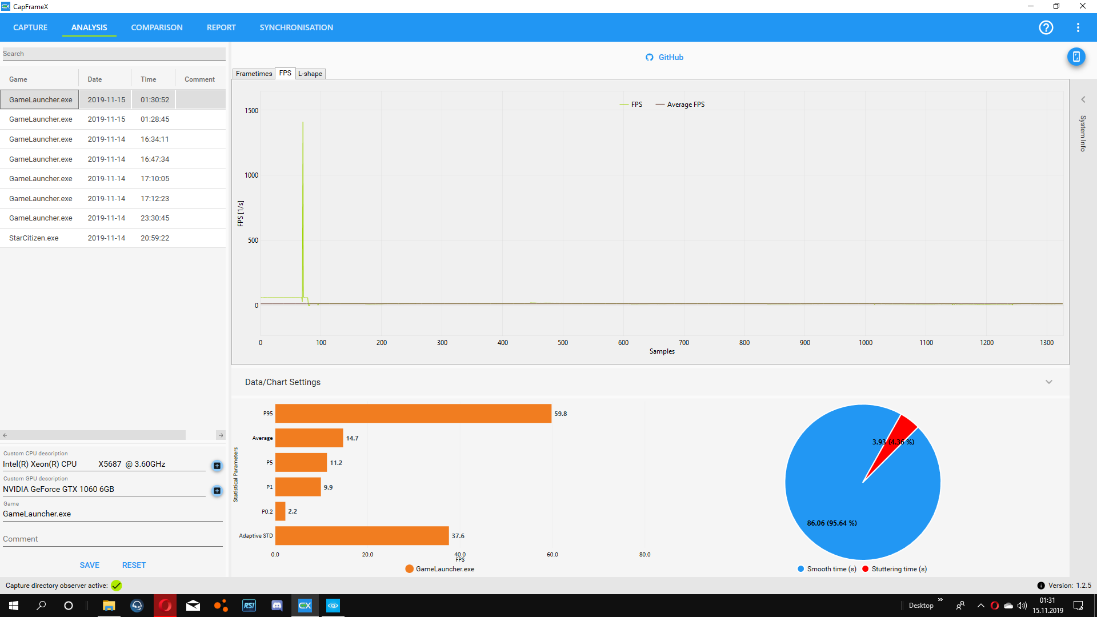Expand the System Info side panel

tap(1083, 99)
